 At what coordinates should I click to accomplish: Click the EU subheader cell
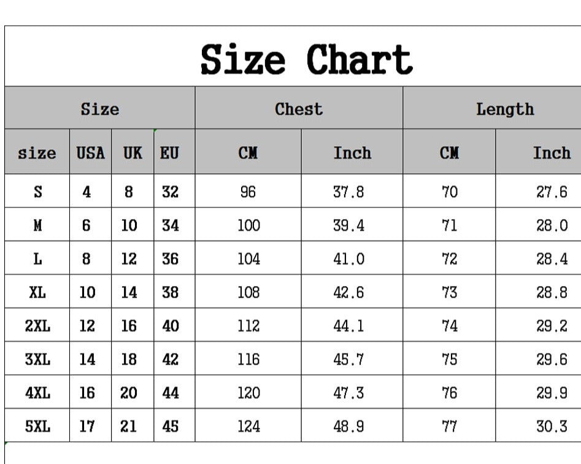[174, 152]
